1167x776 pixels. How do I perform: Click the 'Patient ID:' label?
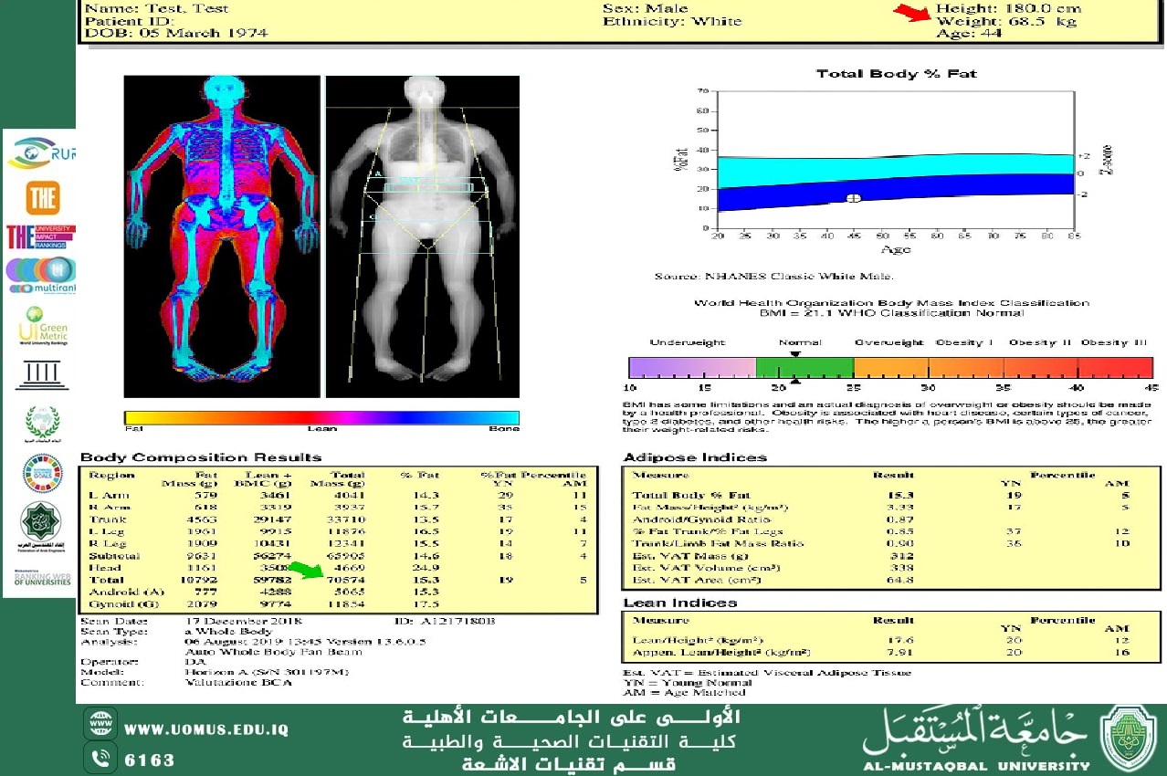coord(129,21)
